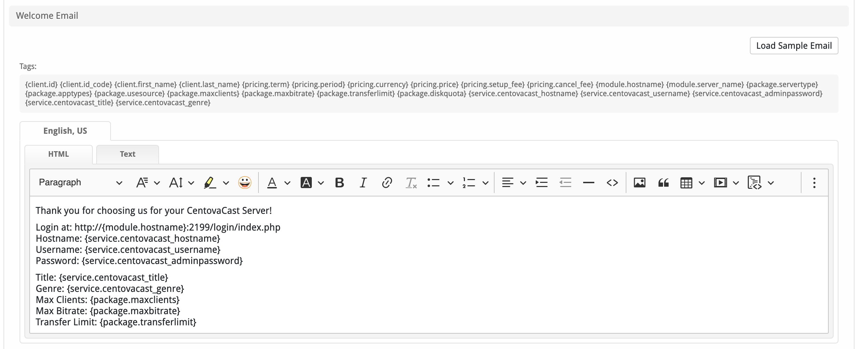Expand the font family dropdown
The height and width of the screenshot is (349, 858).
pyautogui.click(x=148, y=183)
